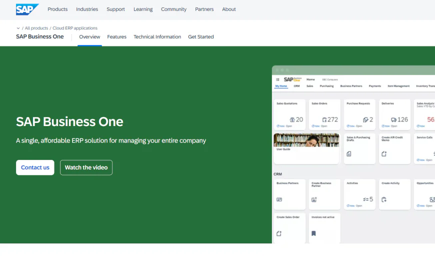The image size is (435, 259).
Task: Click the refresh icon on Activities tile
Action: tap(348, 206)
